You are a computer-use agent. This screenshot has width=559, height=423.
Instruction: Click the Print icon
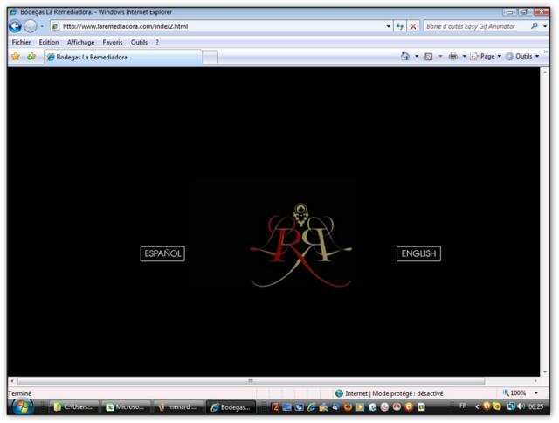[453, 56]
